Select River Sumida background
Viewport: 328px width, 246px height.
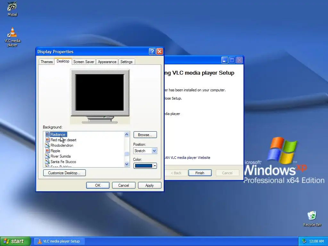point(61,156)
